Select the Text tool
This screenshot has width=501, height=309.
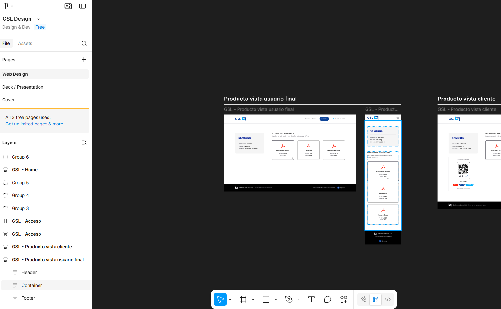(311, 299)
